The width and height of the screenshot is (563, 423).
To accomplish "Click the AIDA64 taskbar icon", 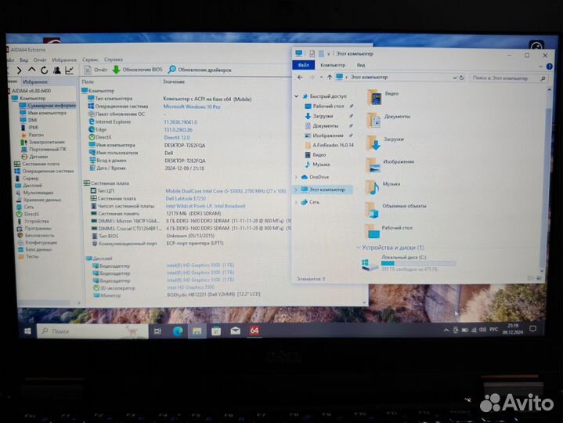I will [x=254, y=331].
